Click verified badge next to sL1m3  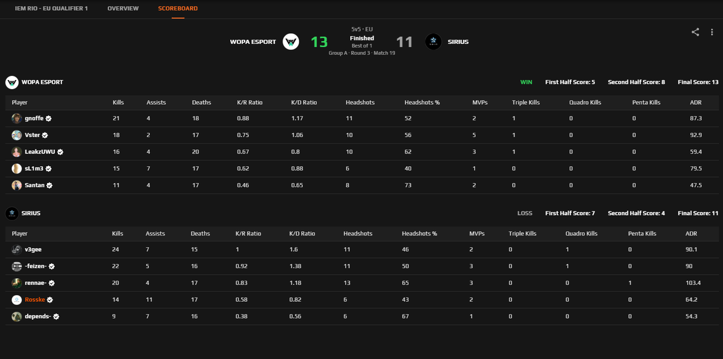click(x=49, y=169)
